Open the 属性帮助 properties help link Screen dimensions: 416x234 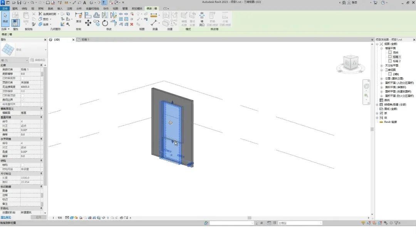6,217
